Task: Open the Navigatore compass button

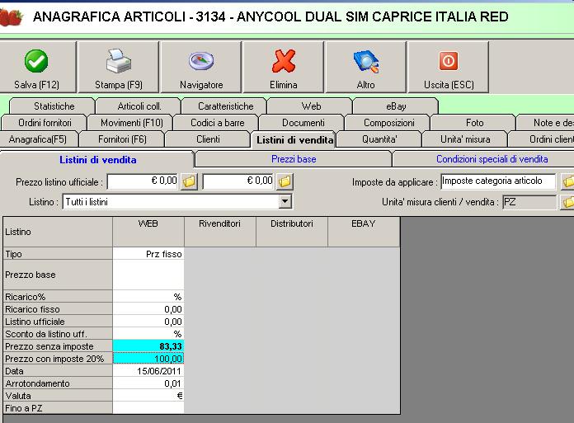Action: coord(201,67)
